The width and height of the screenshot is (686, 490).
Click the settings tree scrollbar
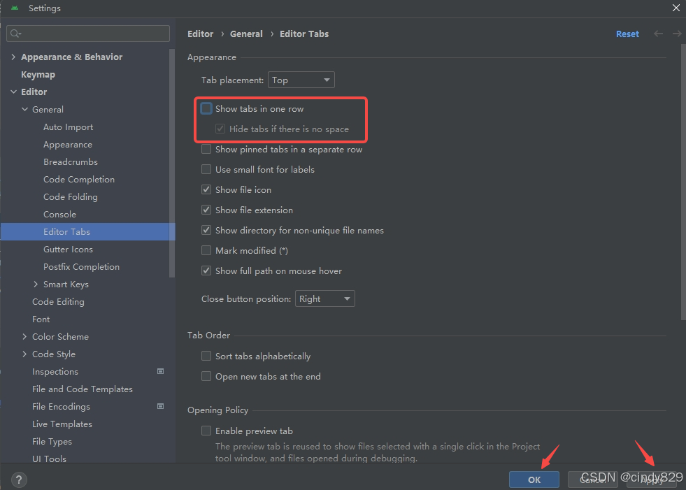coord(172,163)
